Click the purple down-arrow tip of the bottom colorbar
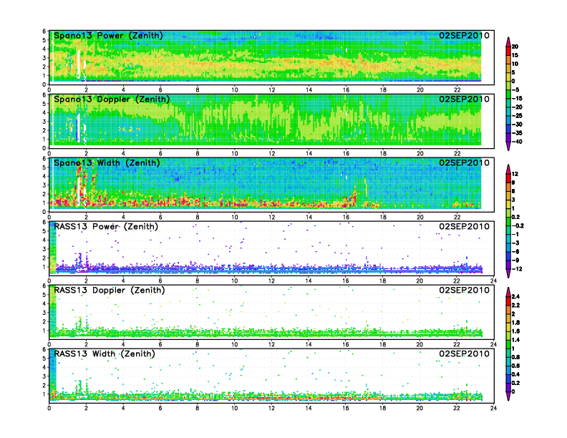Viewport: 567px width, 438px height. pos(508,396)
